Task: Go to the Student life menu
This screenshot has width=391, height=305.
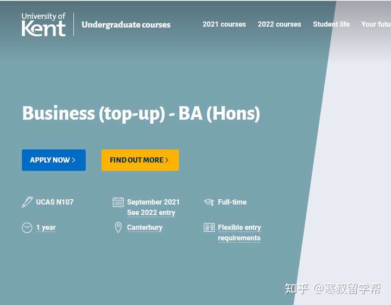Action: tap(331, 24)
